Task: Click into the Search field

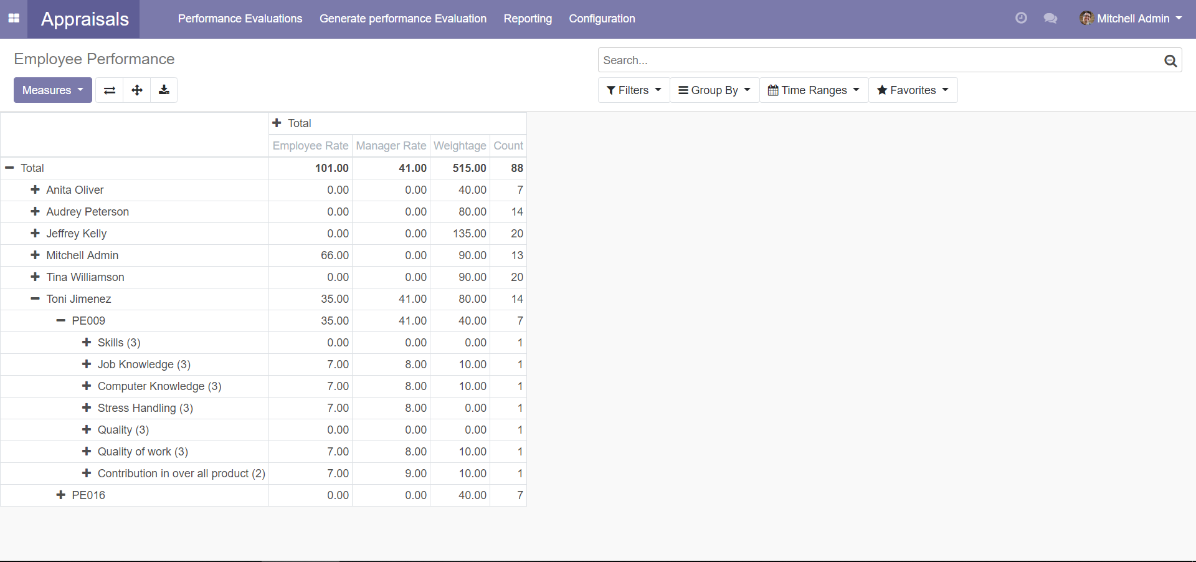Action: click(x=878, y=60)
